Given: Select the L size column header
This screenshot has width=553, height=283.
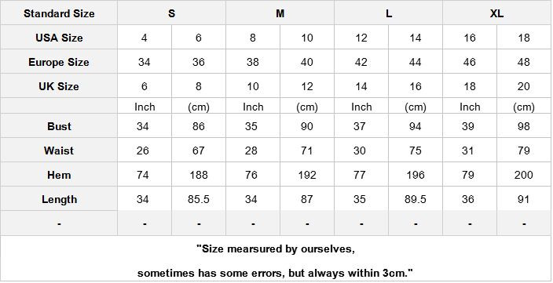Looking at the screenshot, I should pos(388,13).
